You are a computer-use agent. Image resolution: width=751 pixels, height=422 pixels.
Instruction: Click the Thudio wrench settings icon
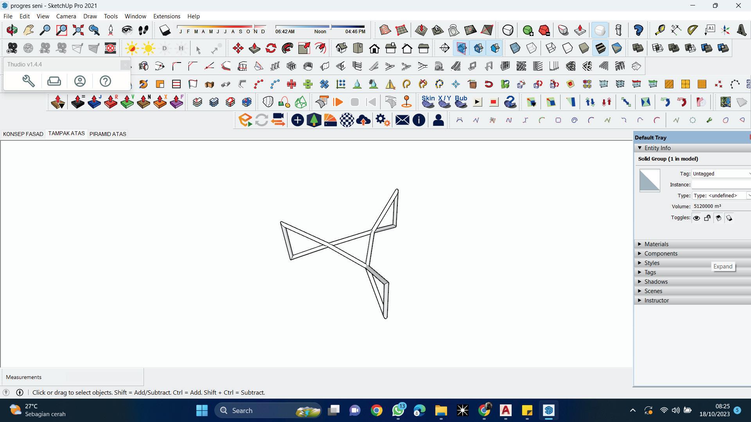28,81
